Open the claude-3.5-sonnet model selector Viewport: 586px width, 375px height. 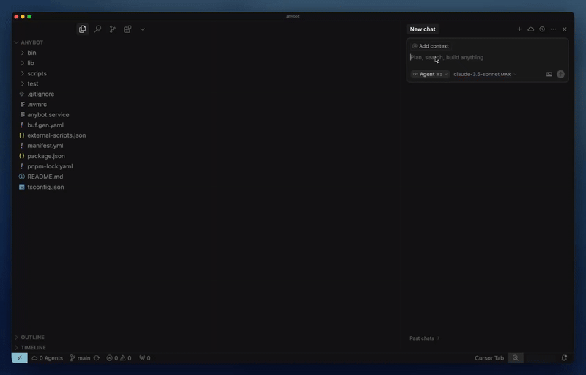[x=485, y=74]
